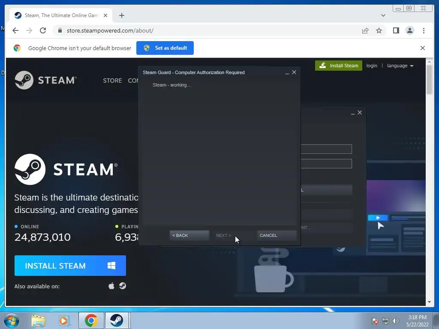Open Chrome's side panel

(396, 30)
